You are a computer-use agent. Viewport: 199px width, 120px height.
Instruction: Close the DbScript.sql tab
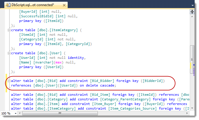(64, 5)
